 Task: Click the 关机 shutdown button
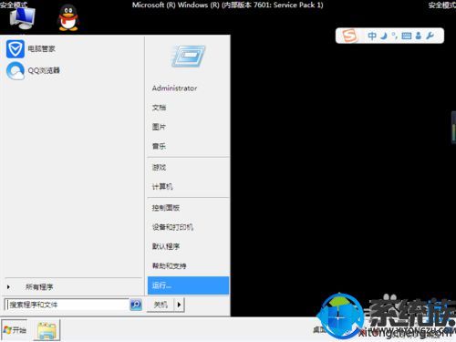pyautogui.click(x=161, y=305)
